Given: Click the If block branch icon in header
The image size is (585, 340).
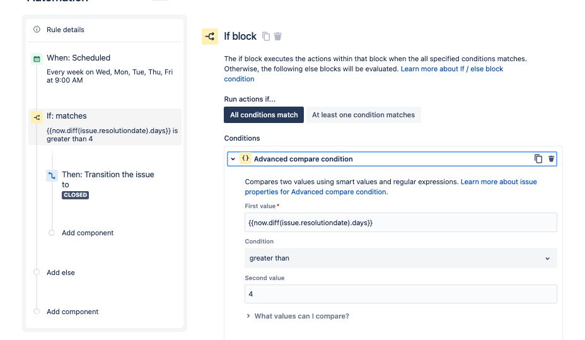Looking at the screenshot, I should coord(209,37).
